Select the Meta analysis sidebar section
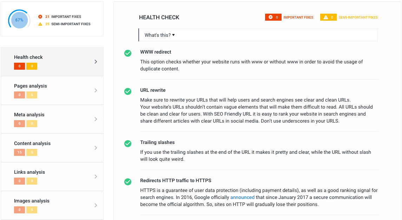This screenshot has height=220, width=402. [x=52, y=119]
